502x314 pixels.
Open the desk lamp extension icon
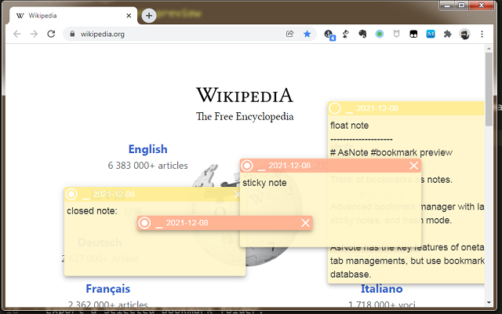coord(346,34)
